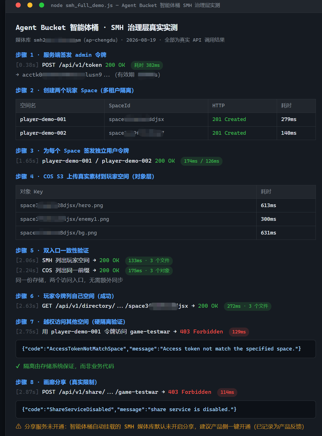Click the ShareServiceDisabled JSON code block
Viewport: 322px width, 436px height.
[166, 409]
